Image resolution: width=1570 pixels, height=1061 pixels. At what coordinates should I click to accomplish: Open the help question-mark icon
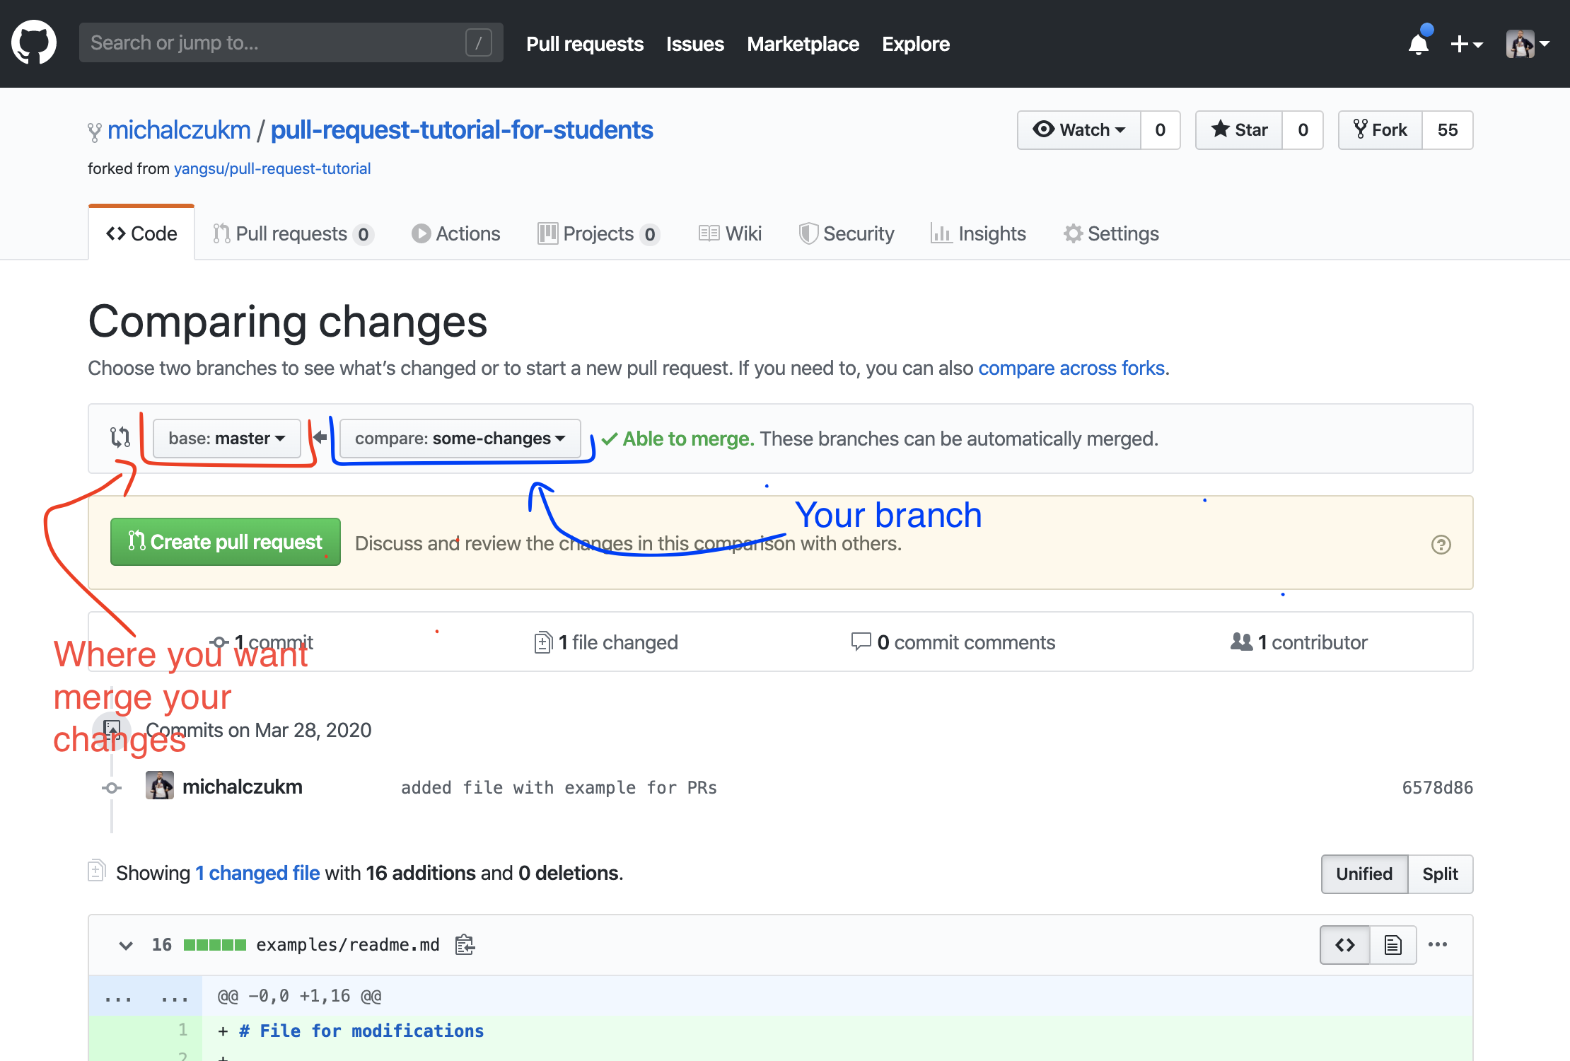pos(1441,544)
